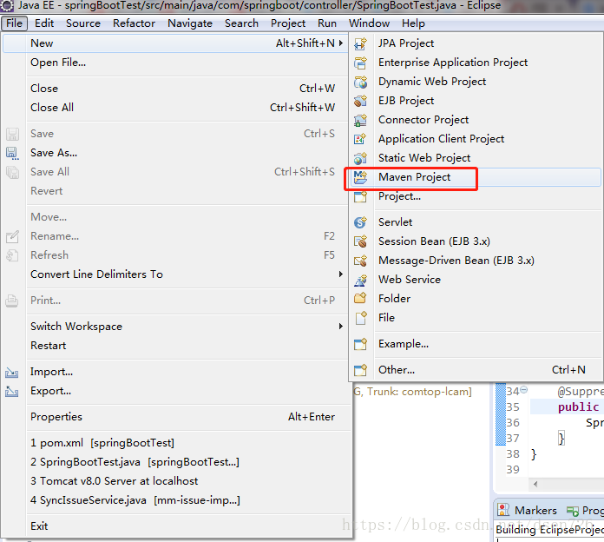604x542 pixels.
Task: Select Open File... menu entry
Action: click(x=175, y=63)
